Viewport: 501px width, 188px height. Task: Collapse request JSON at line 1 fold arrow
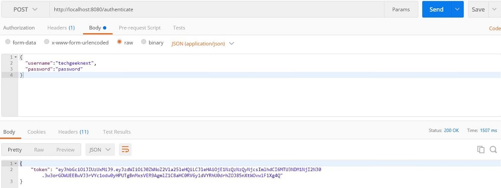pyautogui.click(x=16, y=57)
